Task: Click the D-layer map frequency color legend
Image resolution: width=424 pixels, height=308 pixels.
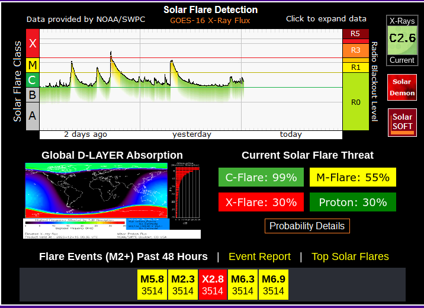Action: tap(75, 224)
